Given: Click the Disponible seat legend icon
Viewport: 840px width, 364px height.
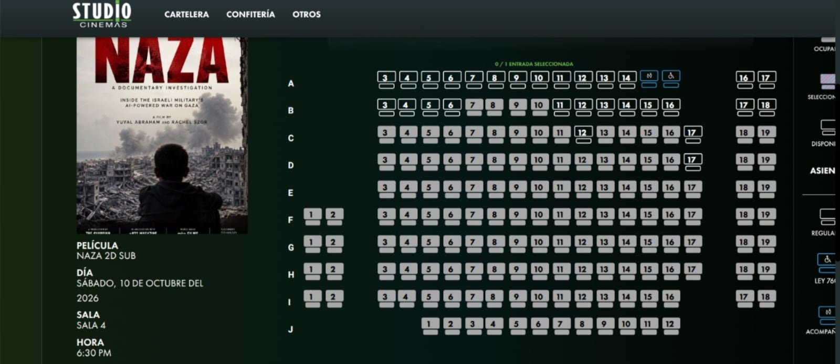Looking at the screenshot, I should [828, 127].
